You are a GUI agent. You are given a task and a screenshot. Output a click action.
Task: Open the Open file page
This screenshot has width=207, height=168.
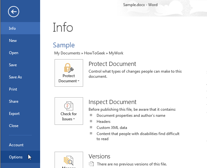pyautogui.click(x=13, y=53)
